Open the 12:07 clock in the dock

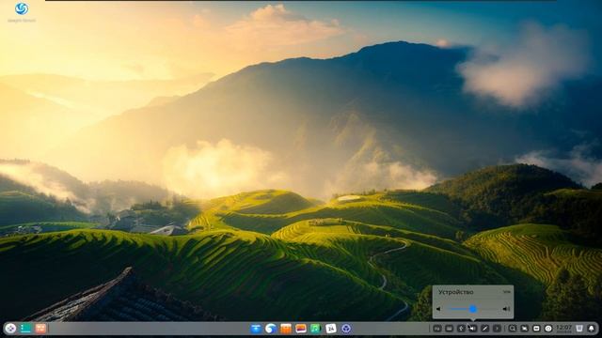point(563,329)
